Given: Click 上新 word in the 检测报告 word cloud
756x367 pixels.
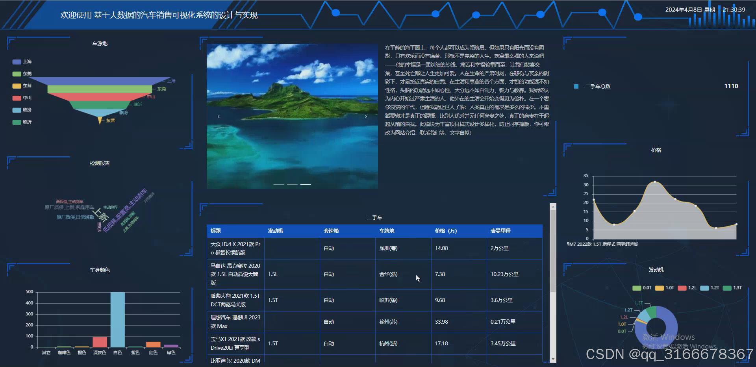Looking at the screenshot, I should point(102,215).
